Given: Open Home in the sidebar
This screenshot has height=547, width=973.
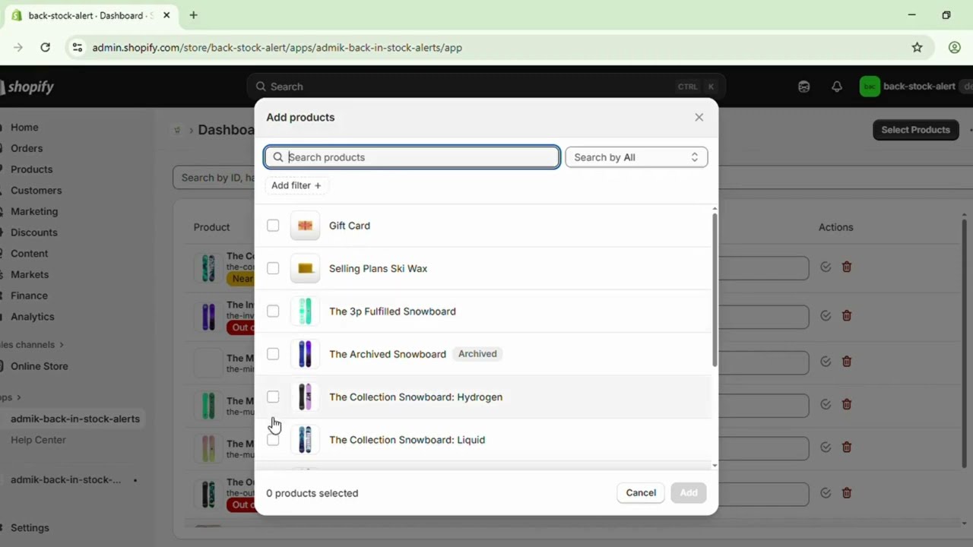Looking at the screenshot, I should [x=24, y=128].
